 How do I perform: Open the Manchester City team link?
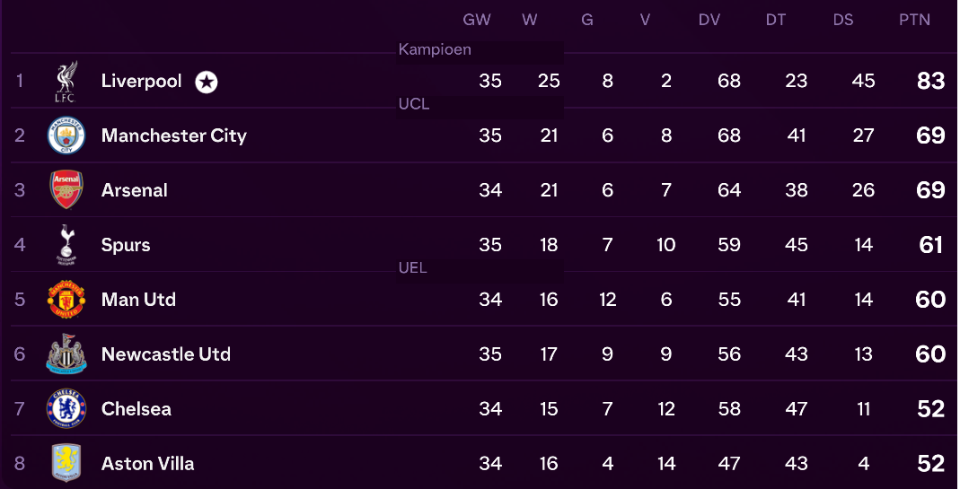(x=173, y=136)
